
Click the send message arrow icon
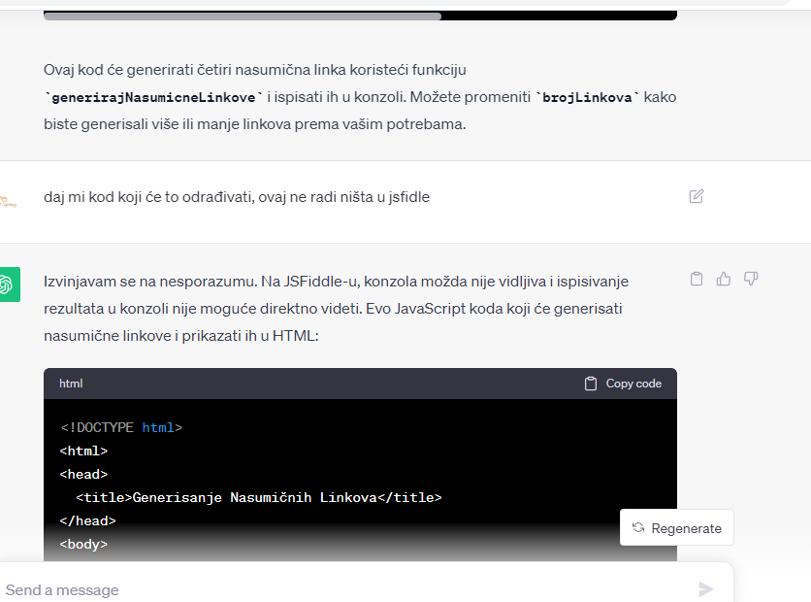click(x=705, y=589)
